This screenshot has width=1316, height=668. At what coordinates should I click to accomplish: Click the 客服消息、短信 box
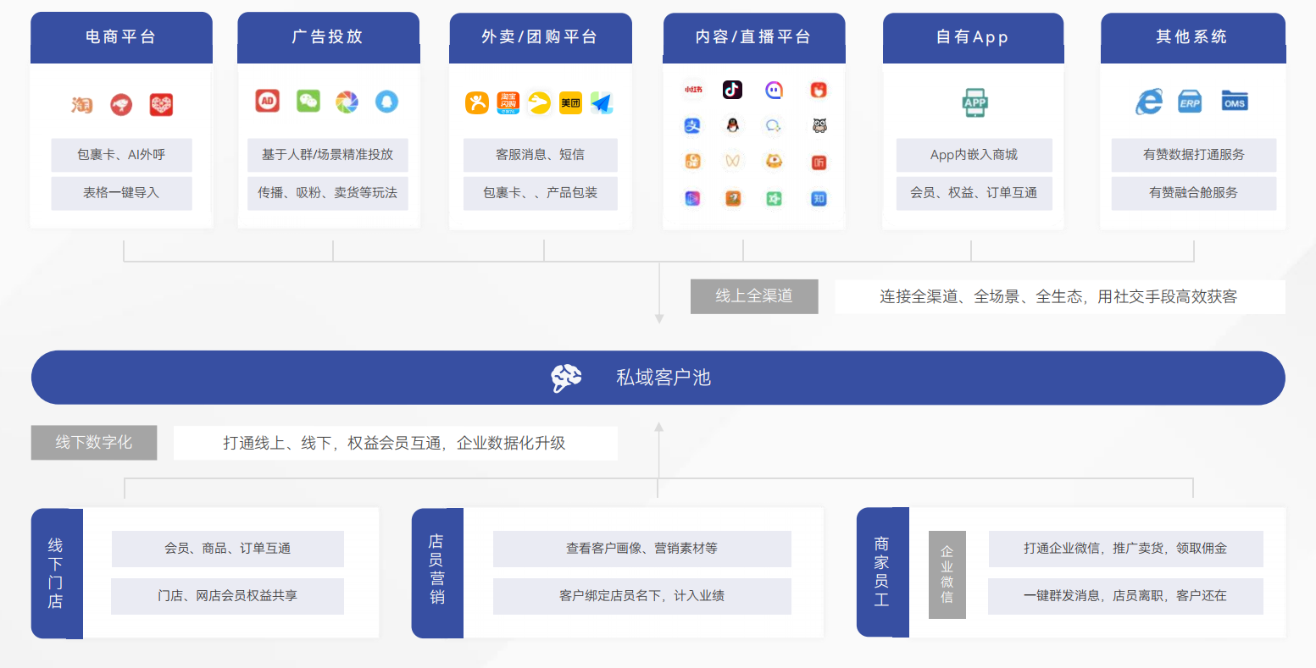coord(541,155)
